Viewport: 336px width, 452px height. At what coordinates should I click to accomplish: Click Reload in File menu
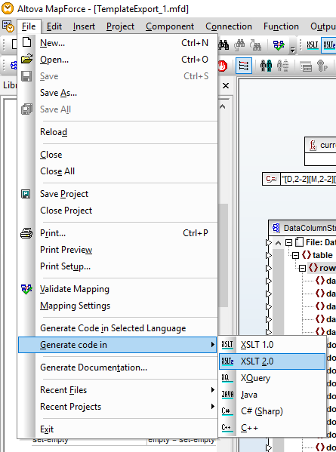[117, 132]
